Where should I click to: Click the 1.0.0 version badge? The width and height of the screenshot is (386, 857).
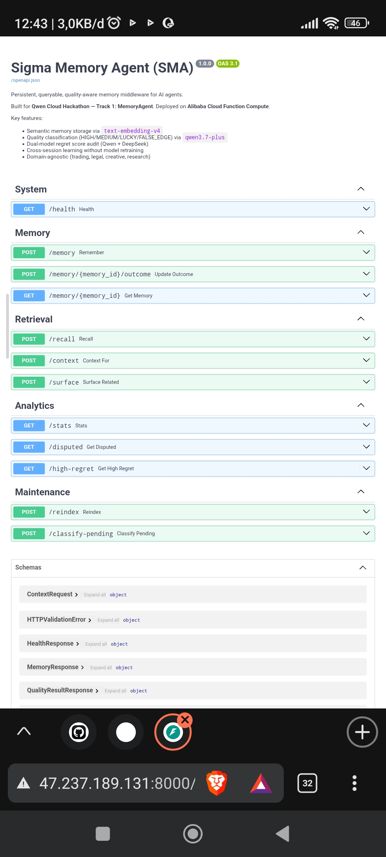pyautogui.click(x=205, y=64)
